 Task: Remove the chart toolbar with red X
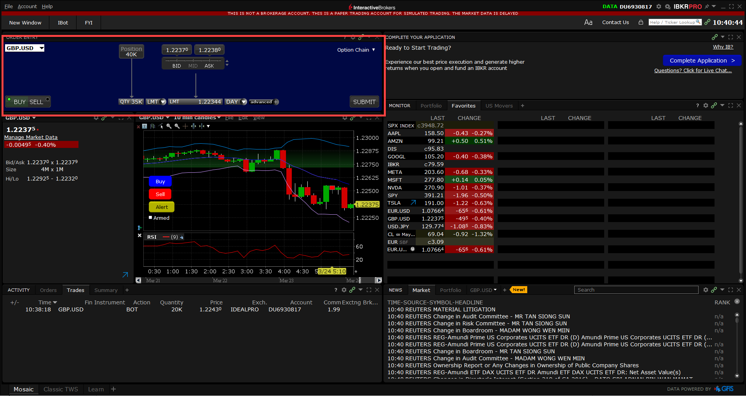(x=138, y=126)
